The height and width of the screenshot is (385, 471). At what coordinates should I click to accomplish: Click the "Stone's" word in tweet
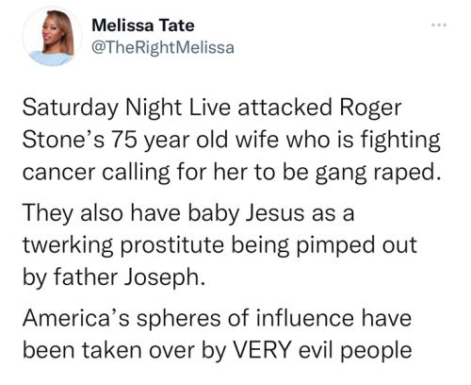64,140
